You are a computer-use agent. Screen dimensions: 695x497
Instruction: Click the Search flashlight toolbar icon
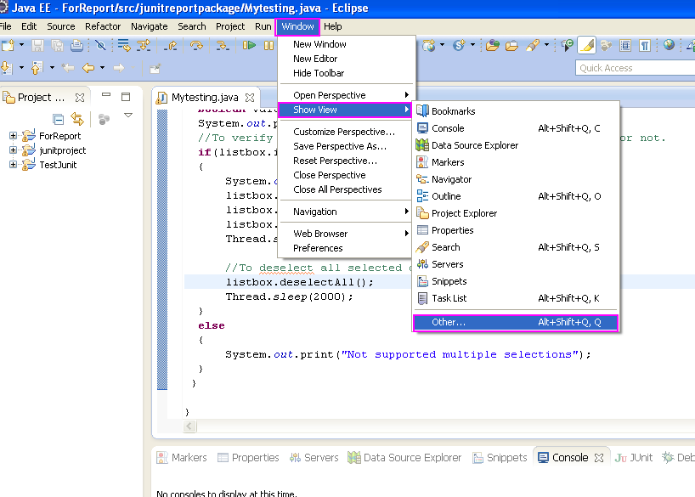(x=533, y=45)
